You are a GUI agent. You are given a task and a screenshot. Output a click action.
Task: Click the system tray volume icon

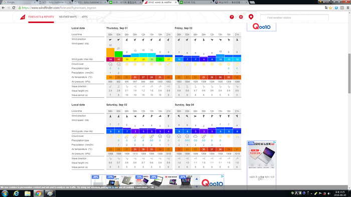pos(329,193)
